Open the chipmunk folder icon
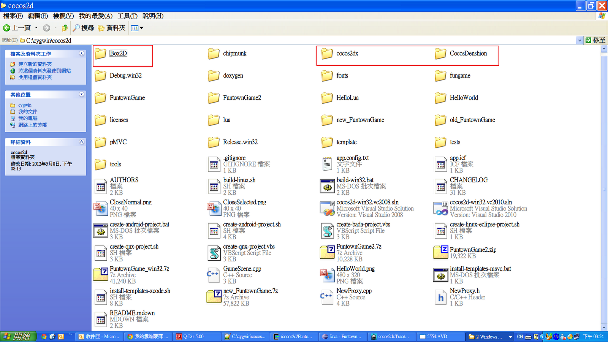The image size is (608, 342). [214, 54]
